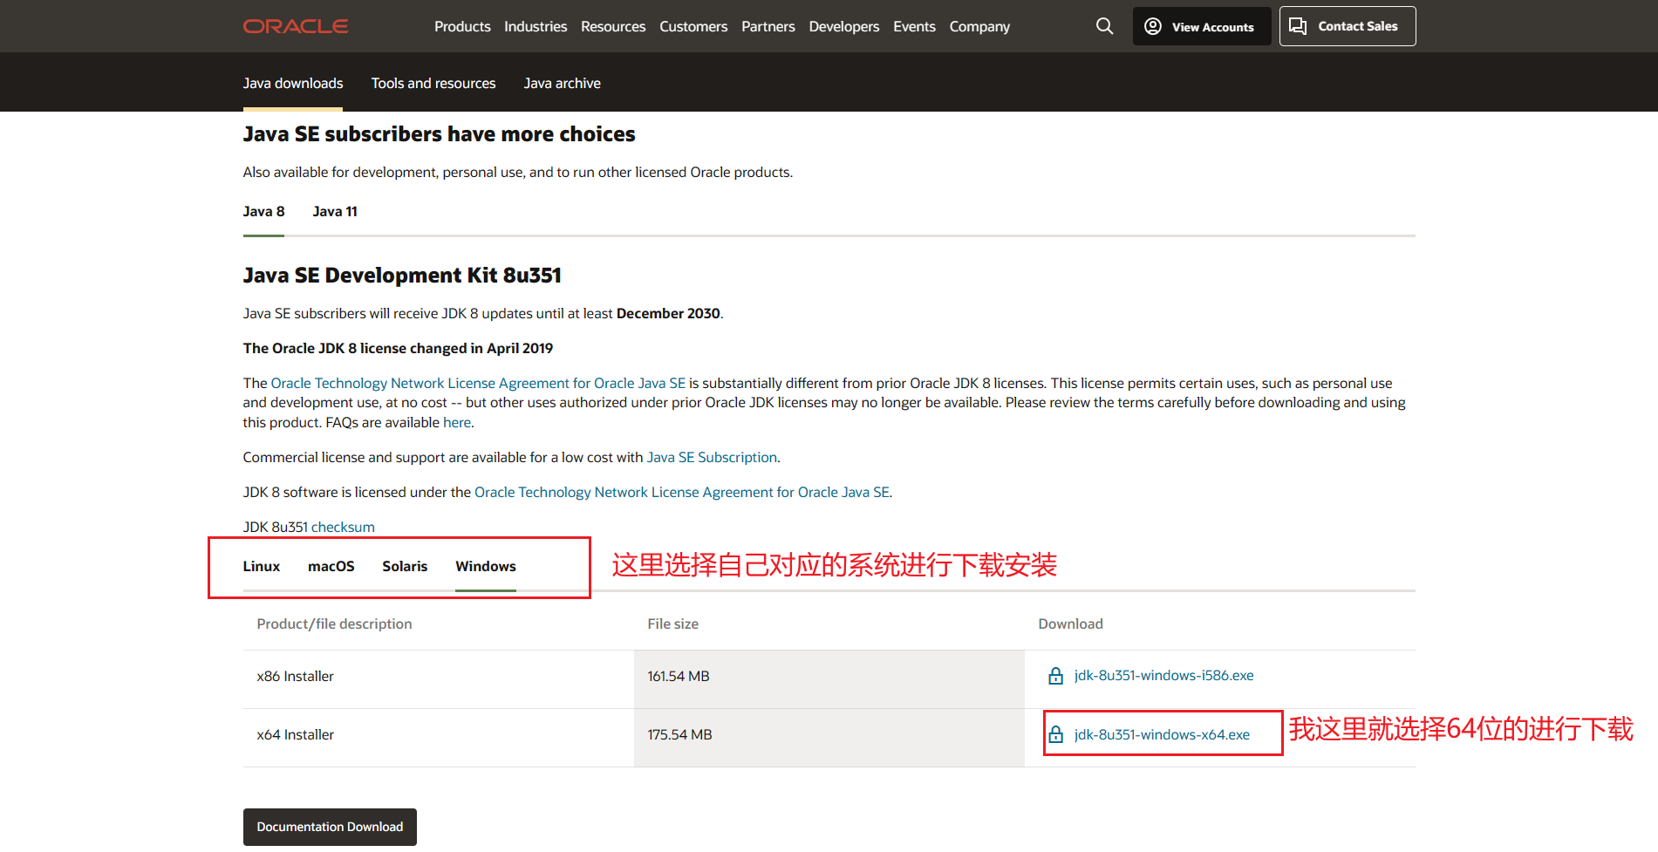Screen dimensions: 1658x852
Task: Click the lock icon beside the x64 installer
Action: (1055, 734)
